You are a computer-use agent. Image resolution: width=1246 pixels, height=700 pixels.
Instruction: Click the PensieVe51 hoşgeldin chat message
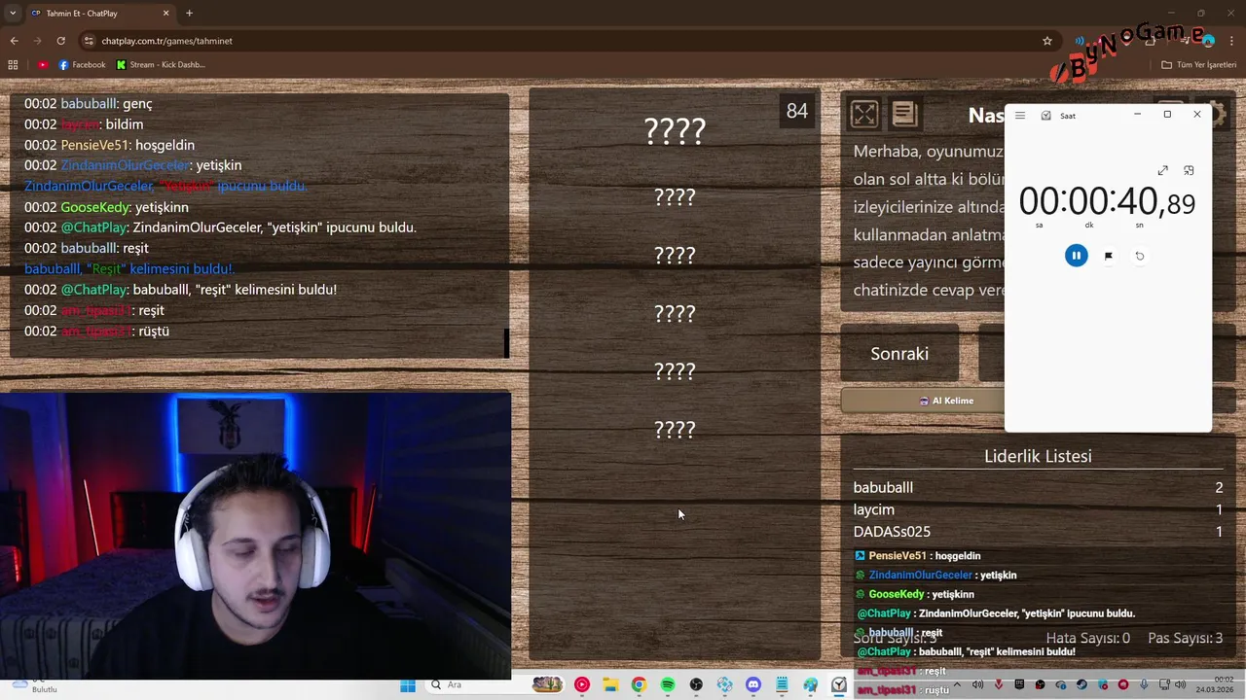coord(109,145)
